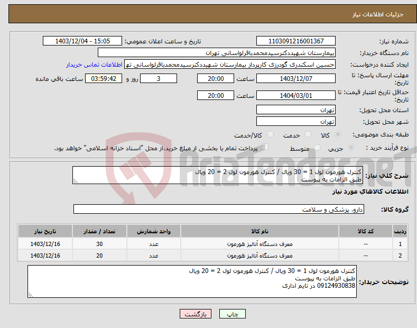Click the need date 1403/12/16 in row 2

(x=45, y=256)
